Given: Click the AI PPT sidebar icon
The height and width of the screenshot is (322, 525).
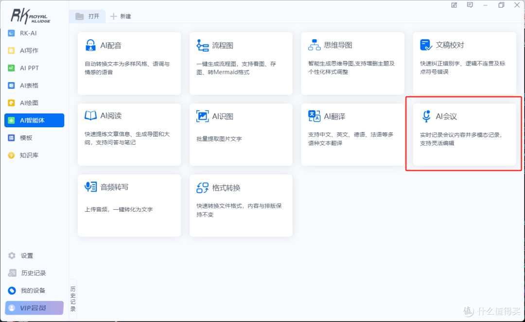Looking at the screenshot, I should 11,68.
